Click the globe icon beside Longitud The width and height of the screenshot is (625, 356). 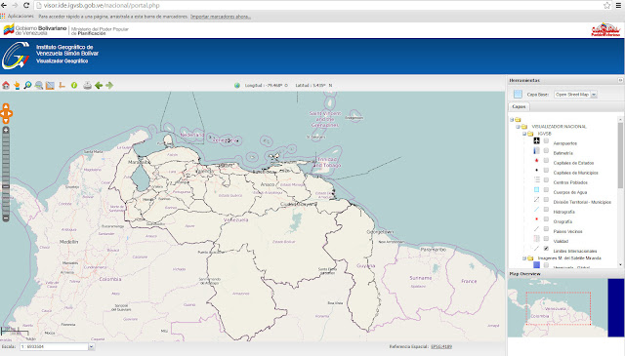237,85
